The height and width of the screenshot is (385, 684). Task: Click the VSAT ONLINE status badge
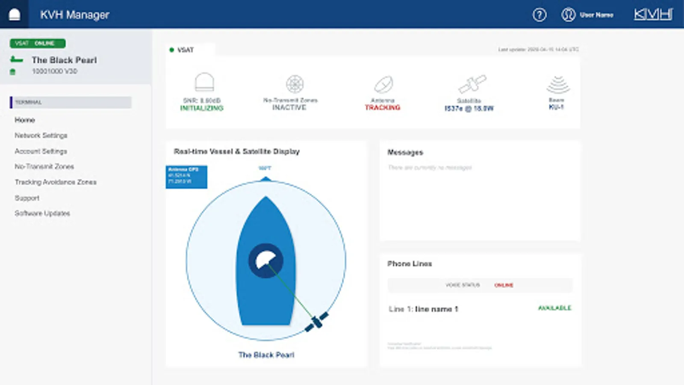38,43
